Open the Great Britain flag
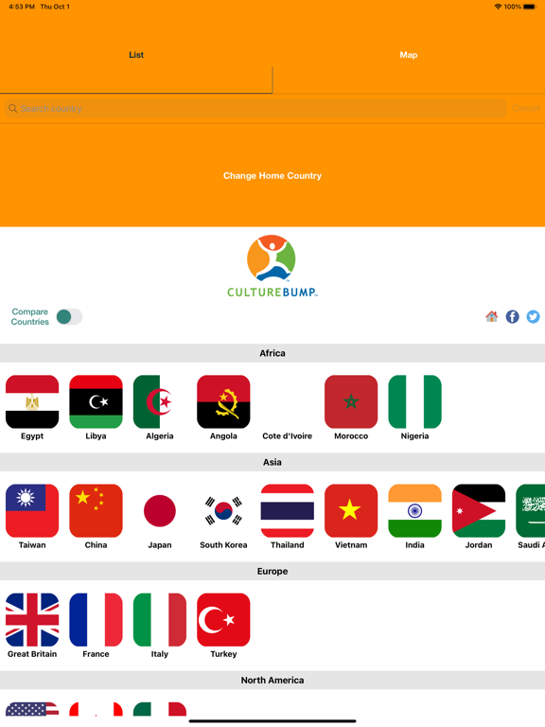 [32, 619]
